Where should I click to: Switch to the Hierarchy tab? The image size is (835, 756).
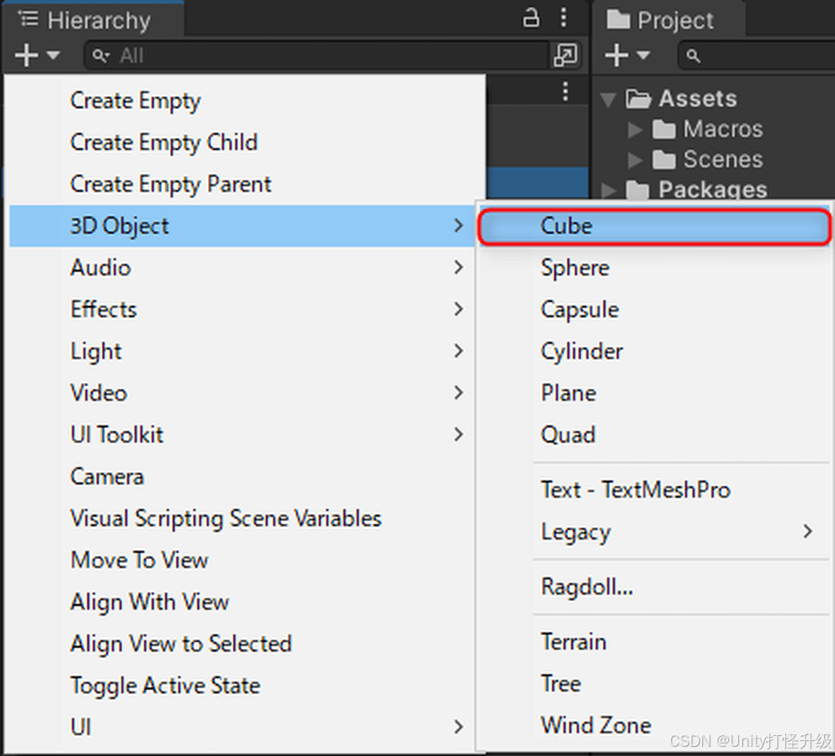point(94,20)
